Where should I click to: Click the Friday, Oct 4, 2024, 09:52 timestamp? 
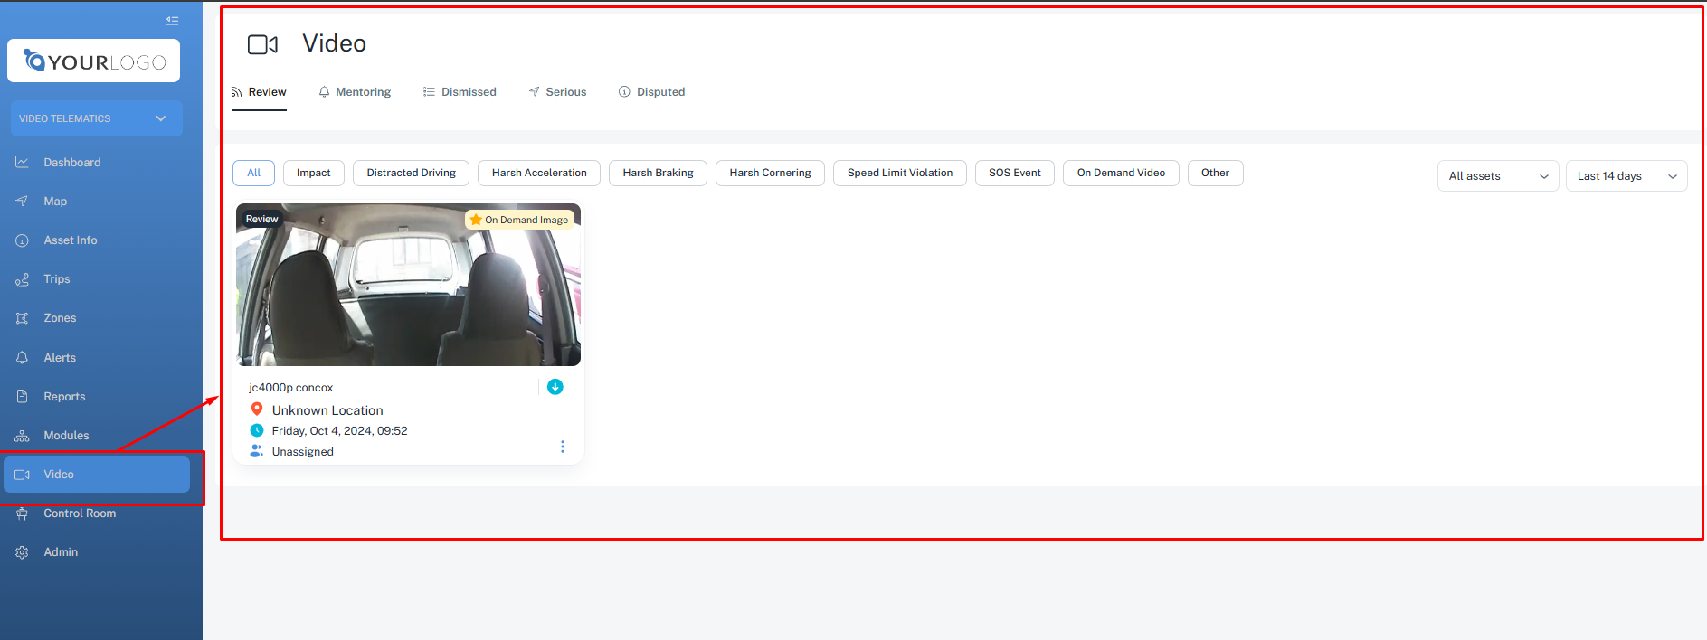pyautogui.click(x=340, y=431)
